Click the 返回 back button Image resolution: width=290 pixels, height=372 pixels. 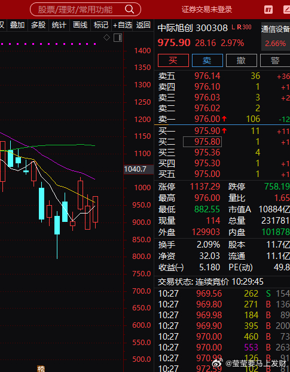[144, 25]
